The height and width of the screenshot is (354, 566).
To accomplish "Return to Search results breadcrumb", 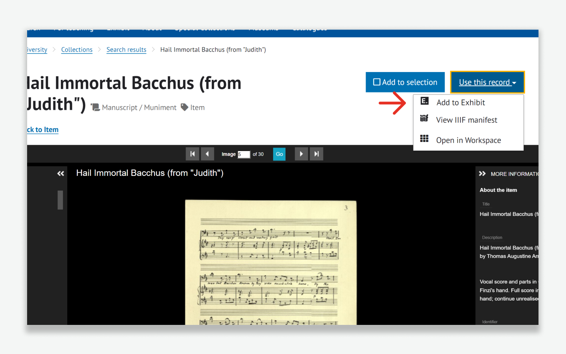I will click(126, 50).
